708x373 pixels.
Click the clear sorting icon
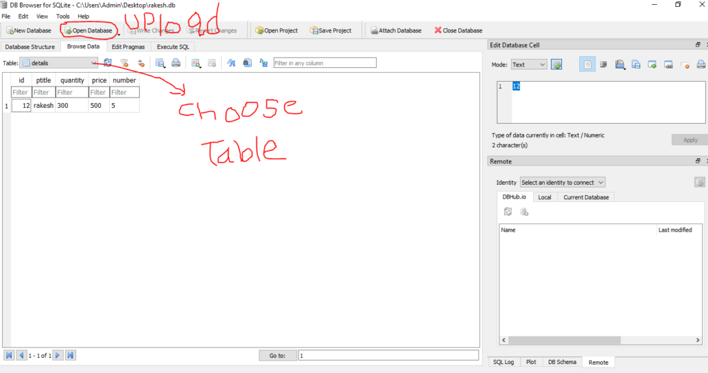click(x=141, y=63)
